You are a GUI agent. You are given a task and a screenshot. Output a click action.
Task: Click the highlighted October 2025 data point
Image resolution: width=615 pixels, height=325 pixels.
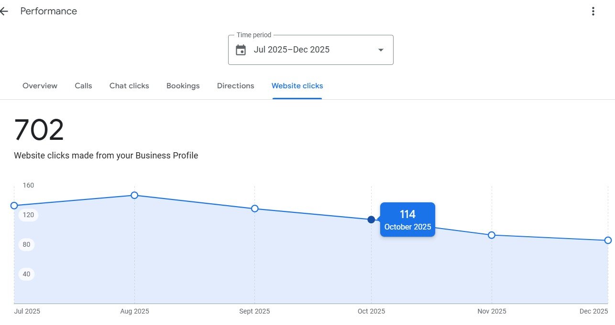[x=371, y=220]
